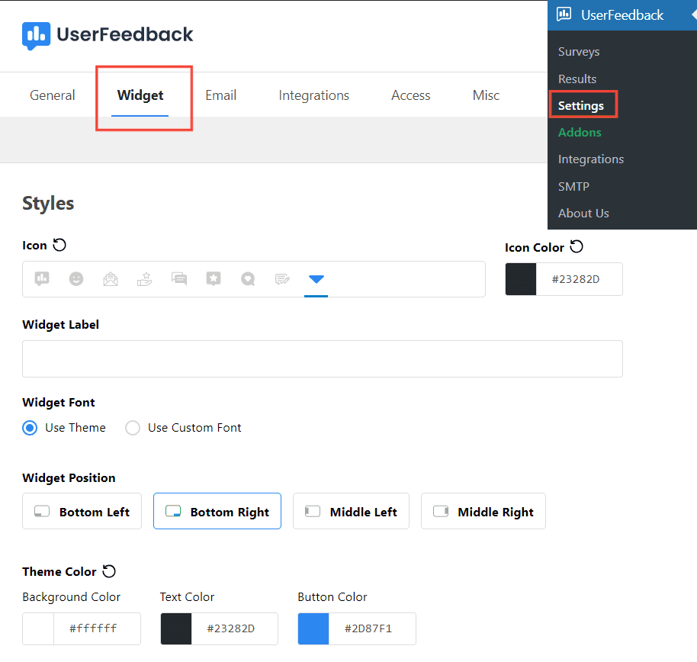Select the note with pencil widget icon
The height and width of the screenshot is (662, 697).
pos(282,279)
